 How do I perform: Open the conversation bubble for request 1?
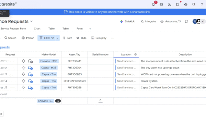pos(30,61)
